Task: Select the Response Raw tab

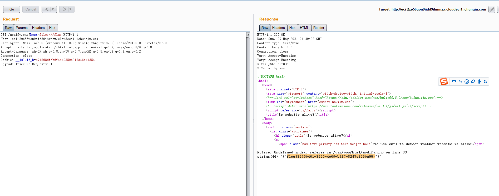Action: click(265, 28)
